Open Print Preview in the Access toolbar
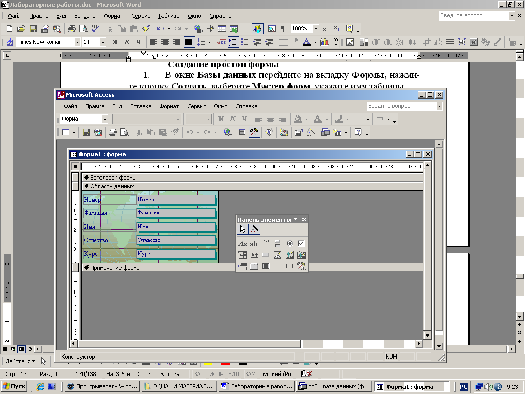Screen dimensions: 525x394 [124, 132]
